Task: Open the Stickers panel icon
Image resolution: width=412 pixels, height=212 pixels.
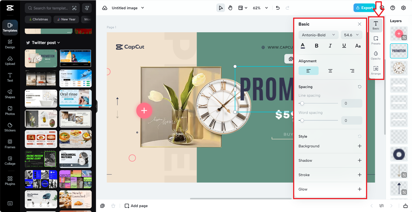Action: tap(10, 128)
